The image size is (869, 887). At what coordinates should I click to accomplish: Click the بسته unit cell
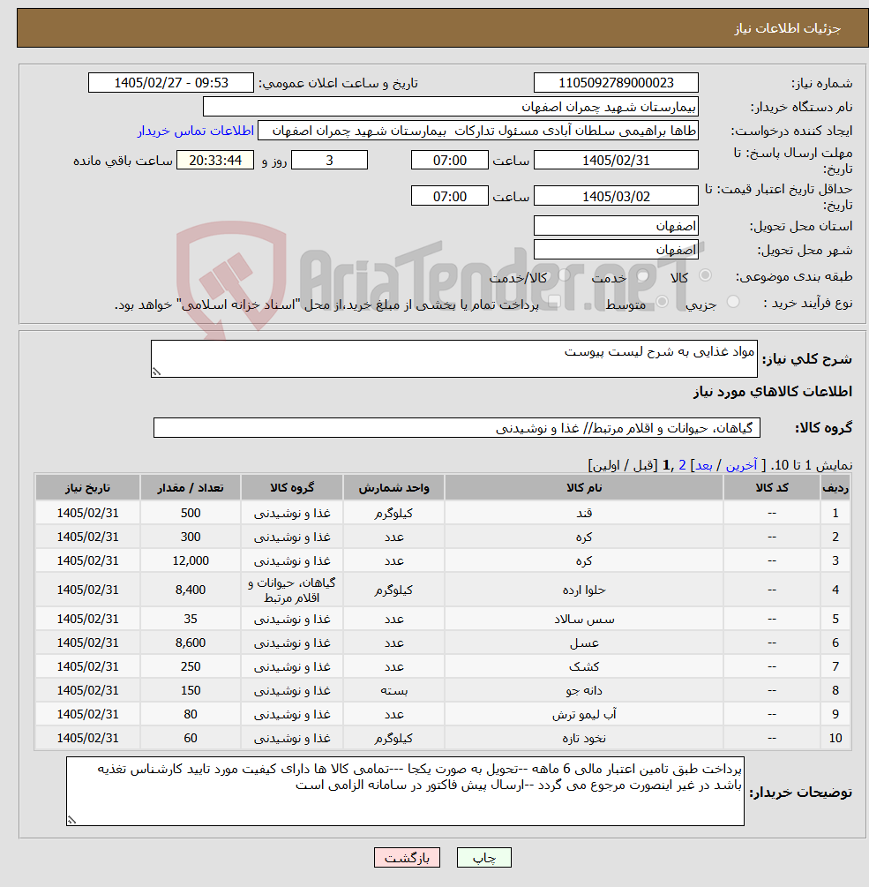(x=393, y=690)
